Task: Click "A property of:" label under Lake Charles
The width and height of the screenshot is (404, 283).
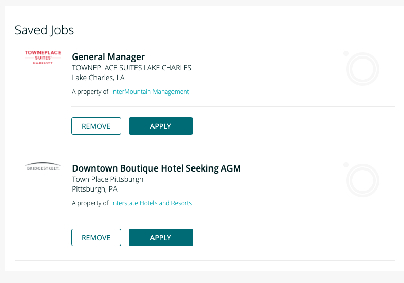Action: (x=90, y=92)
